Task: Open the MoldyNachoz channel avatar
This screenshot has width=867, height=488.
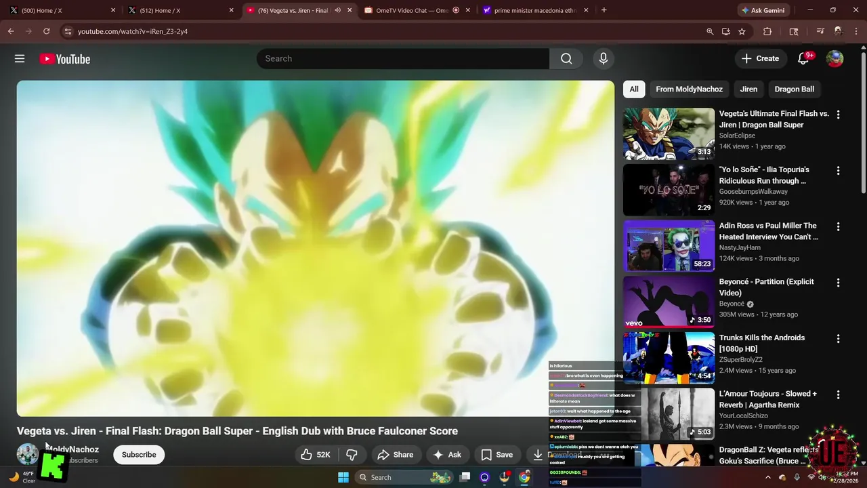Action: pyautogui.click(x=28, y=454)
